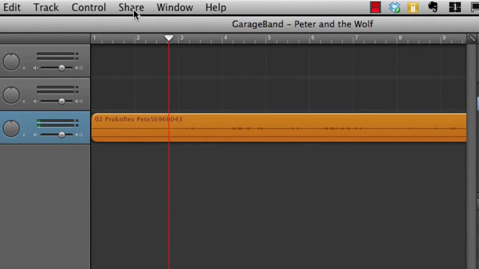
Task: Click the low-volume speaker icon on first track
Action: 36,68
